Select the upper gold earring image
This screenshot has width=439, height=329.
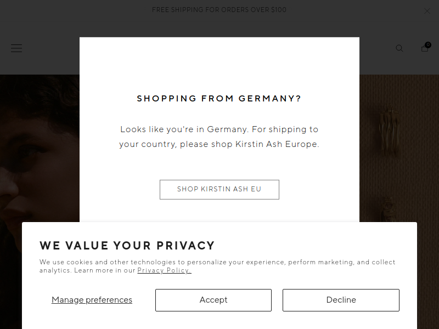388,125
